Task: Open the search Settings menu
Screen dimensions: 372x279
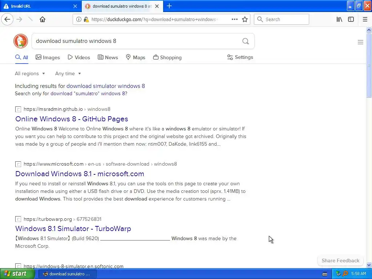Action: click(240, 57)
